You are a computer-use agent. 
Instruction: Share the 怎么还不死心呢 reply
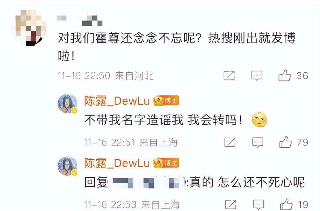point(231,204)
